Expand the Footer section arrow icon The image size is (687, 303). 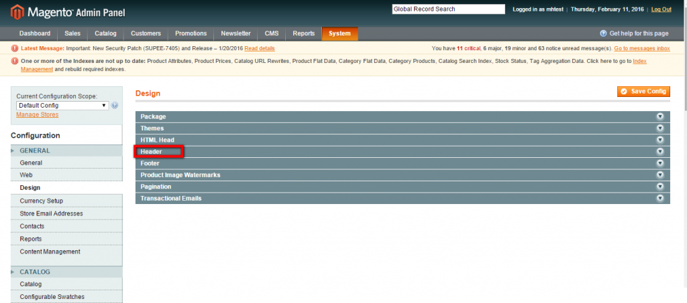660,163
